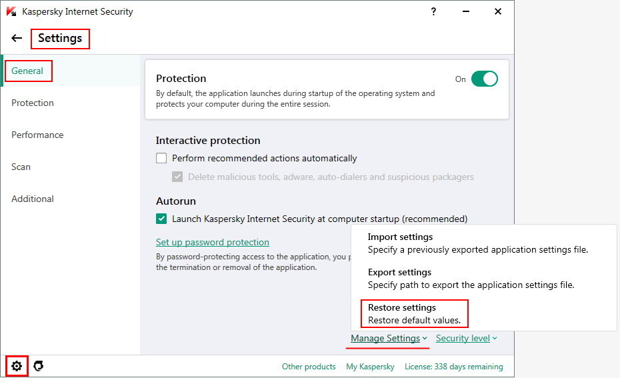The width and height of the screenshot is (620, 378).
Task: Open the Performance settings tab
Action: pyautogui.click(x=37, y=135)
